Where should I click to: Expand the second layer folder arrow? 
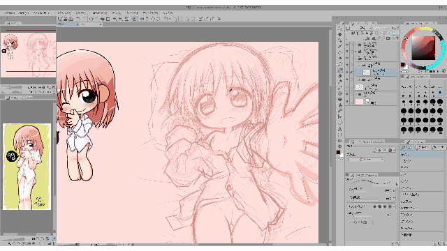click(356, 52)
